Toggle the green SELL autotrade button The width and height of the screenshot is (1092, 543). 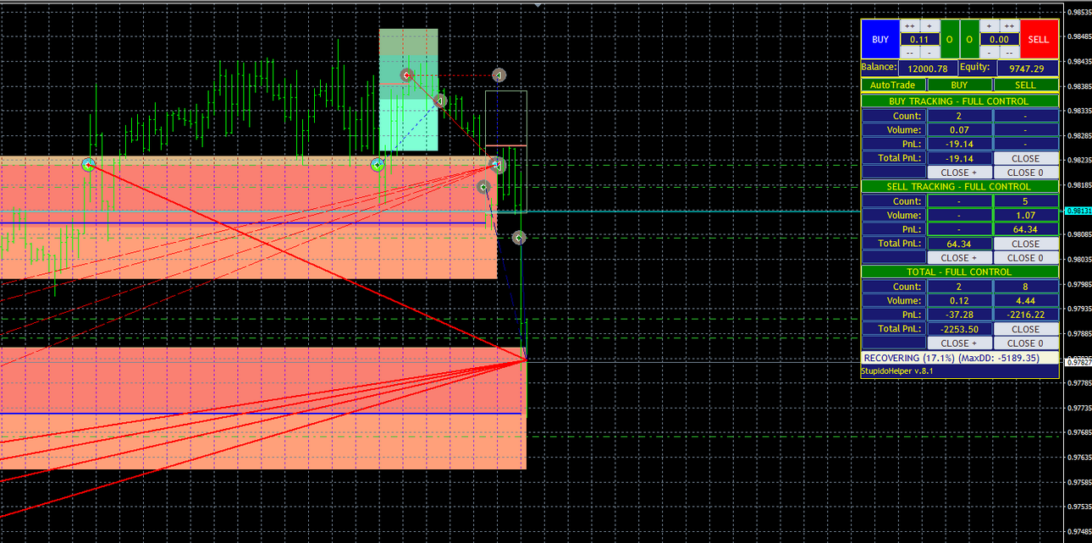point(1026,85)
